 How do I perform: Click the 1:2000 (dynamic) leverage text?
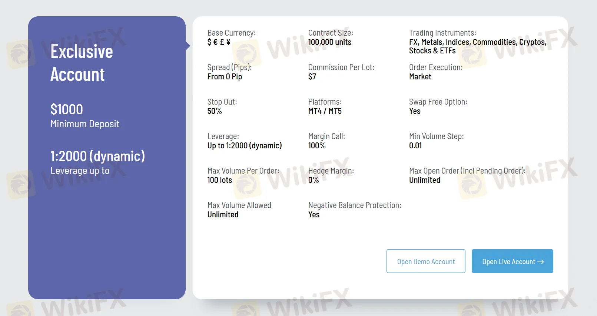(97, 156)
